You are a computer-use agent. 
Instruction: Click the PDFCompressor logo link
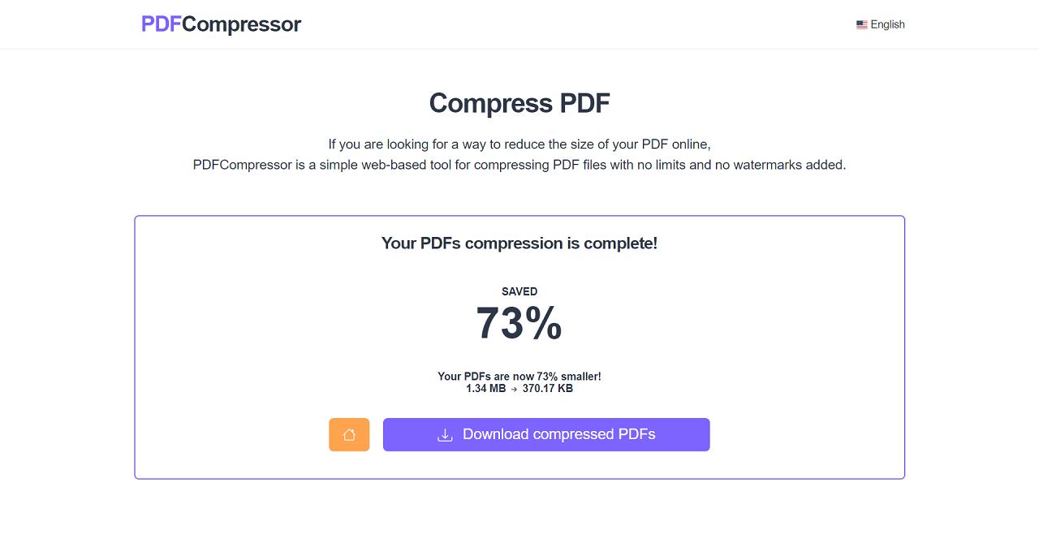[221, 24]
